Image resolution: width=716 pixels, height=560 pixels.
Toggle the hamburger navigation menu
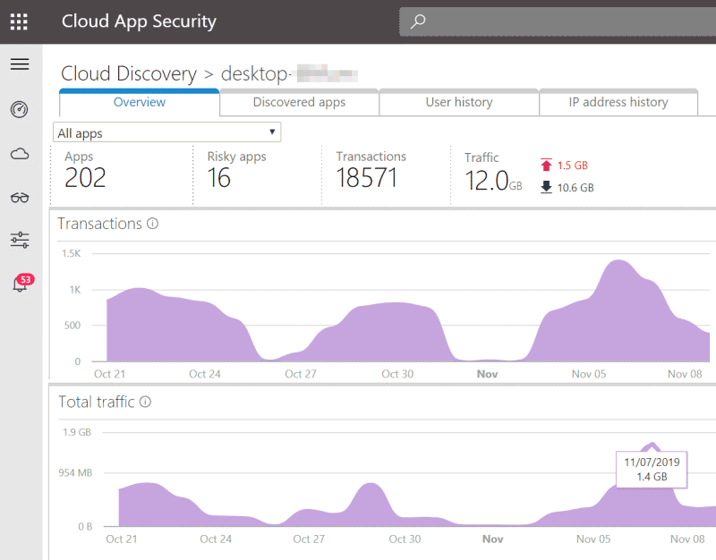20,64
